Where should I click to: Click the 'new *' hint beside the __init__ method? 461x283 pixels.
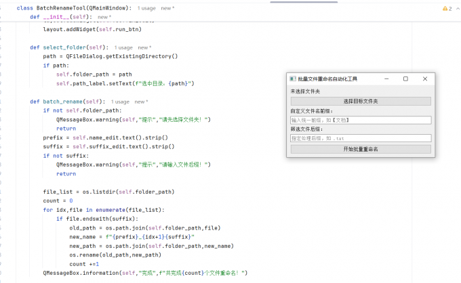point(104,18)
